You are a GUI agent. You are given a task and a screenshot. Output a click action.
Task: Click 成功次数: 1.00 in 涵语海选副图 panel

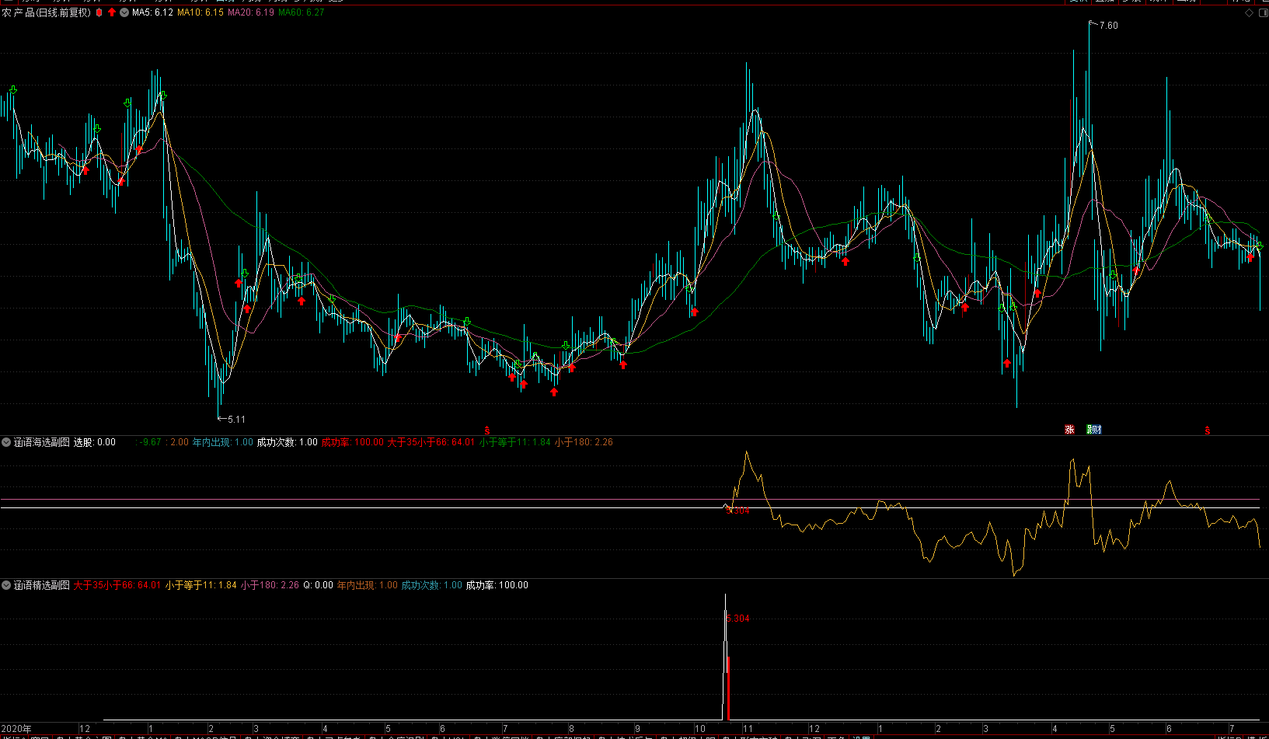tap(288, 442)
